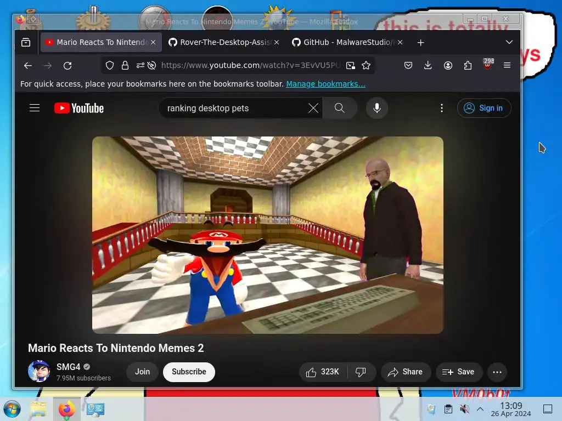Go back to the previous page
This screenshot has height=421, width=562.
pos(28,66)
